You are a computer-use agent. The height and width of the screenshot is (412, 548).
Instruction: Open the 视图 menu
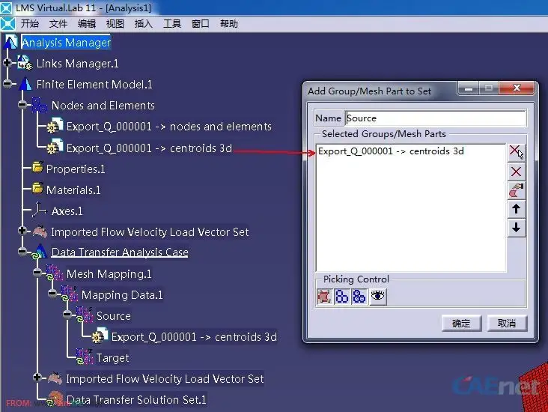click(x=115, y=24)
